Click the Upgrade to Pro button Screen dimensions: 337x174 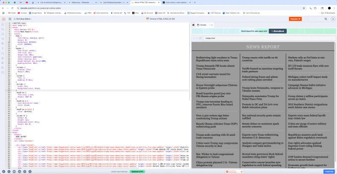137,171
